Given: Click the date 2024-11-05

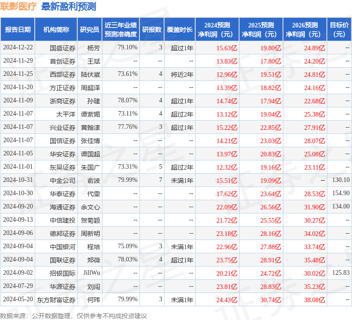Looking at the screenshot, I should 18,154.
